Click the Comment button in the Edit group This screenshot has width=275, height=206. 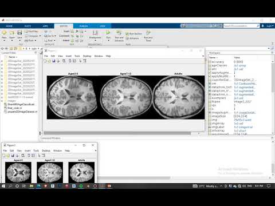pos(64,35)
